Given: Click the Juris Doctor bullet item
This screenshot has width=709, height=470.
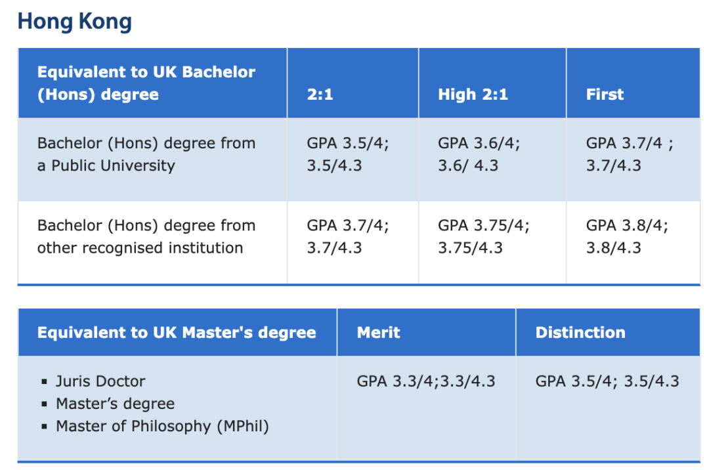Looking at the screenshot, I should [x=100, y=381].
